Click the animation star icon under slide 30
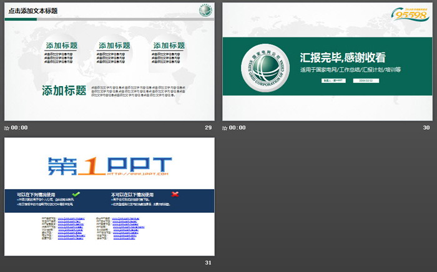This screenshot has height=272, width=437. 225,128
